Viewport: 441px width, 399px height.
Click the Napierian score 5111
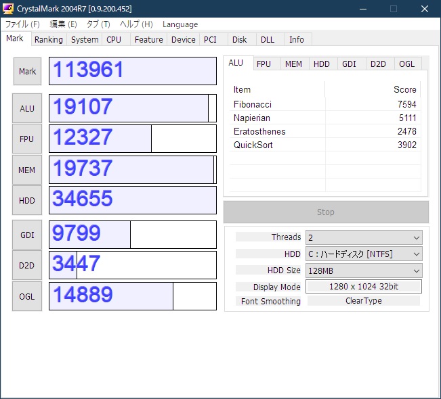408,118
